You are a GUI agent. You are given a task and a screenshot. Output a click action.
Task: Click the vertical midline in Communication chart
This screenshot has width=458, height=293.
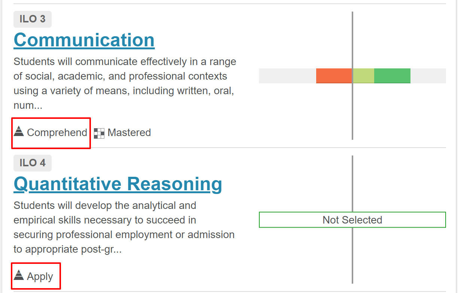352,41
